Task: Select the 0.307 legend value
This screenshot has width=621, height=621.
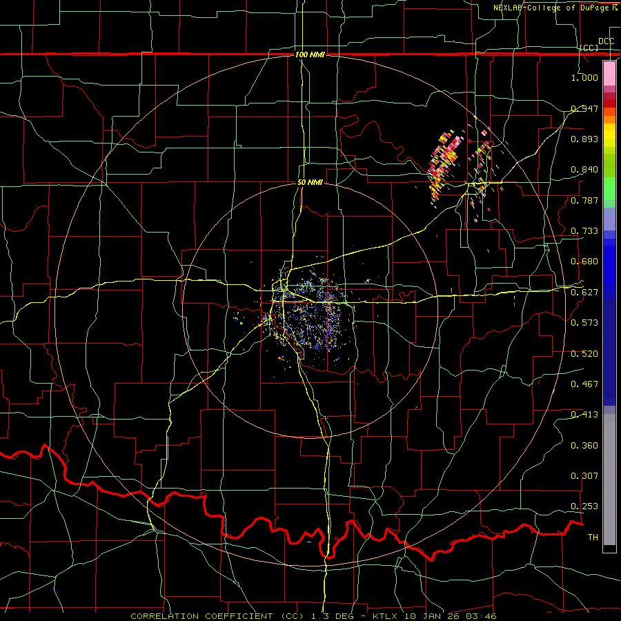Action: tap(584, 476)
